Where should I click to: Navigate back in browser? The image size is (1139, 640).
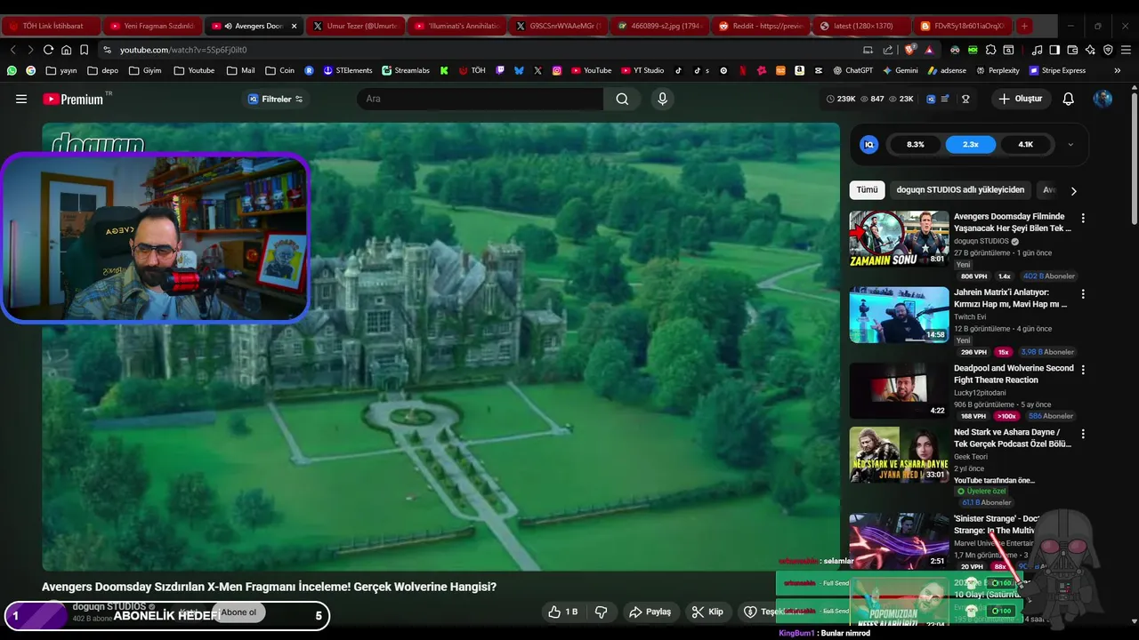point(12,50)
